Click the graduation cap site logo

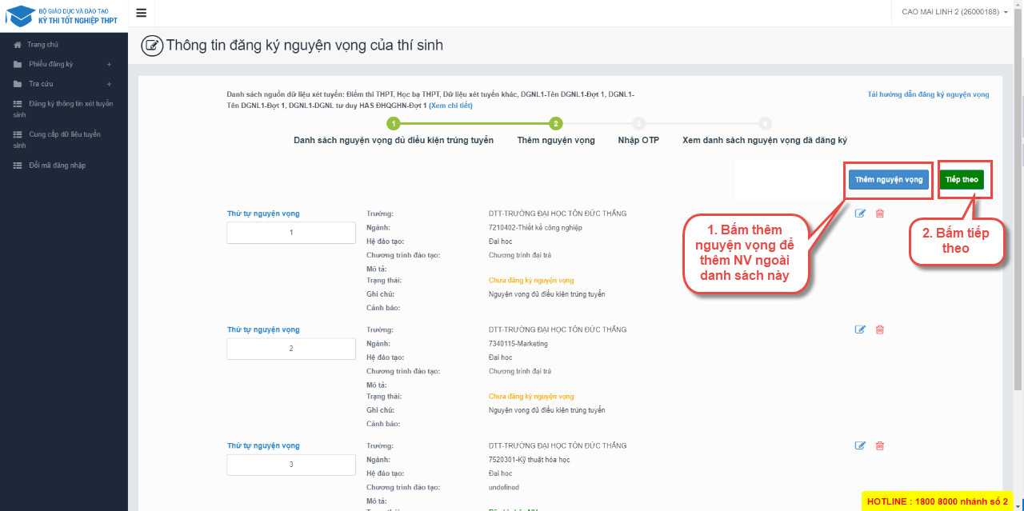coord(20,15)
